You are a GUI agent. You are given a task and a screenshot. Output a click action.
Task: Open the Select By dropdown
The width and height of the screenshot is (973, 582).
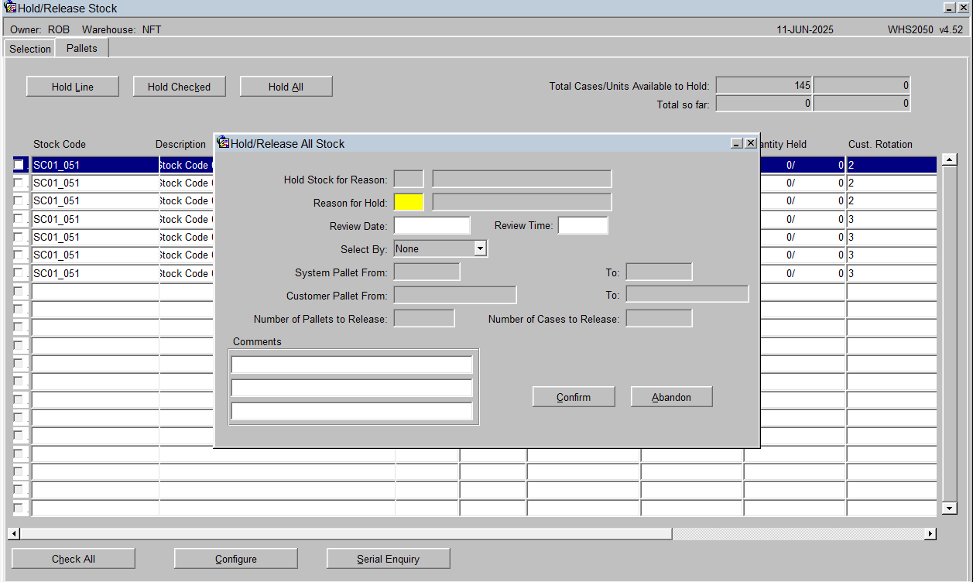click(480, 248)
